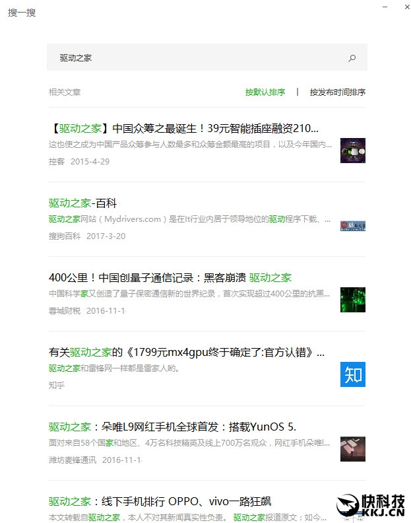Screen dimensions: 411x523
Task: Click inside the 驱动之家 search field
Action: click(x=198, y=58)
